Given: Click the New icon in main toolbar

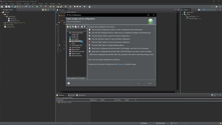Looking at the screenshot, I should point(2,7).
